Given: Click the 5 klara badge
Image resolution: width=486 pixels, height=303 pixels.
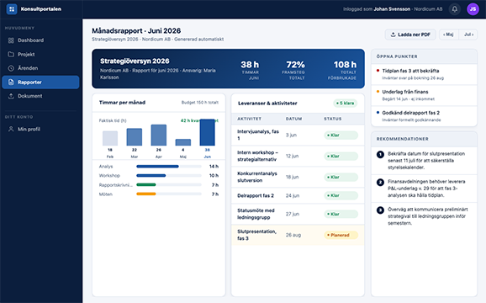Looking at the screenshot, I should tap(345, 104).
